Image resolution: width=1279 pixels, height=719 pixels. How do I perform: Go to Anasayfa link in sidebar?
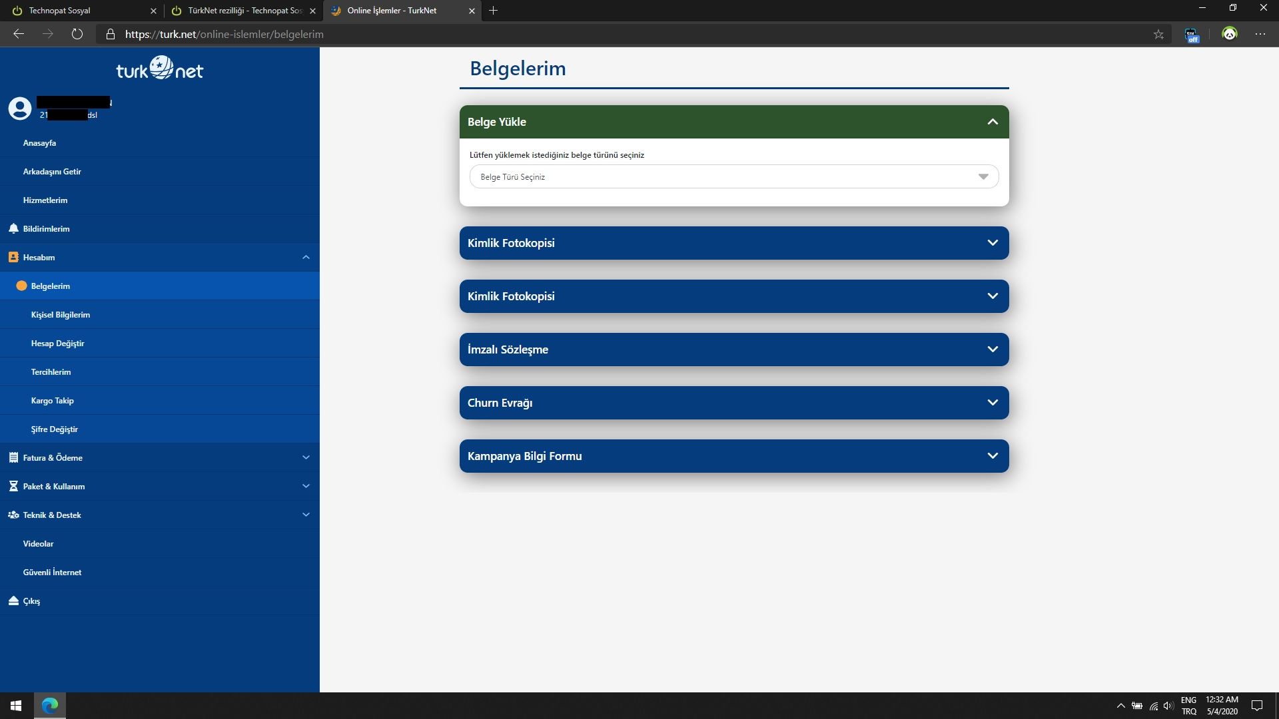coord(39,143)
